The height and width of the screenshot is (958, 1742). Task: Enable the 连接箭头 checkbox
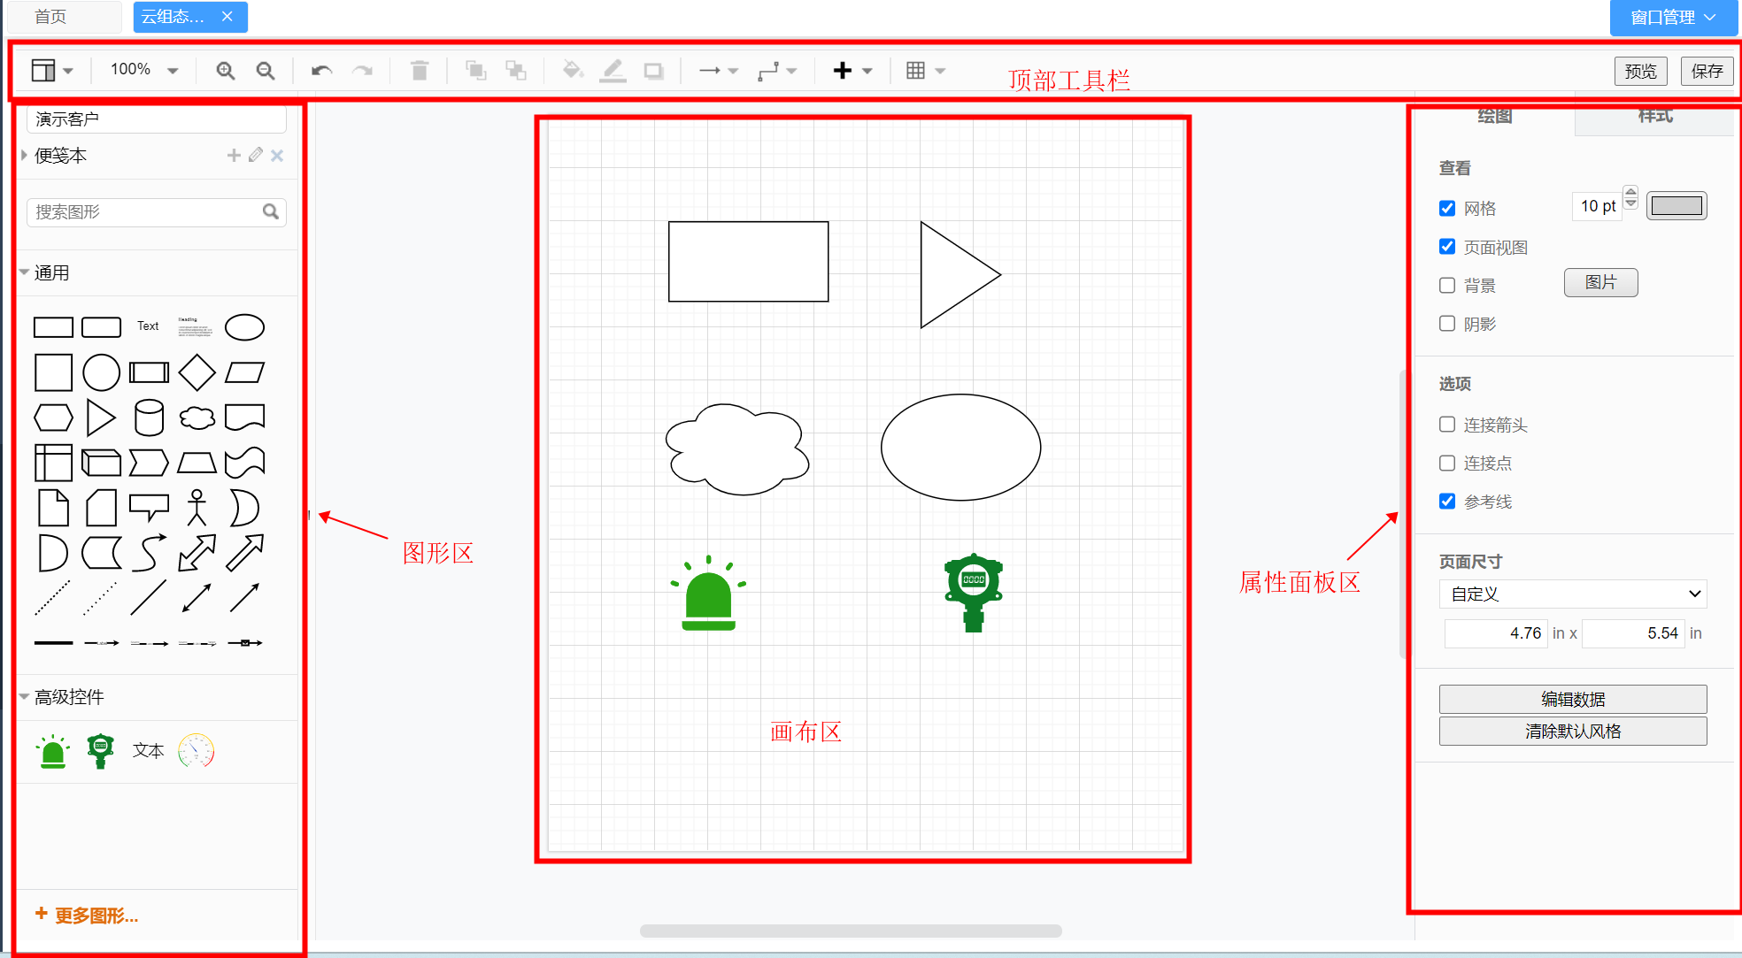1447,425
